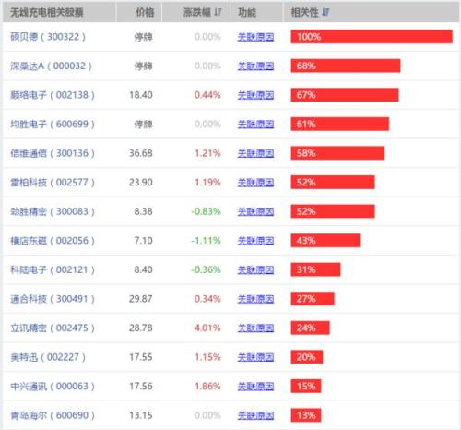461x430 pixels.
Task: Open 关联原因 link for 横店东磁
Action: pos(255,241)
